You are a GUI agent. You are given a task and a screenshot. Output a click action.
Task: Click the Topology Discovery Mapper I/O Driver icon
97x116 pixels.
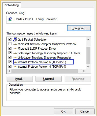click(15, 53)
